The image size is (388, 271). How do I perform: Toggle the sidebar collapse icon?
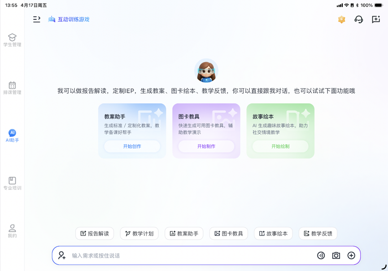[x=37, y=19]
